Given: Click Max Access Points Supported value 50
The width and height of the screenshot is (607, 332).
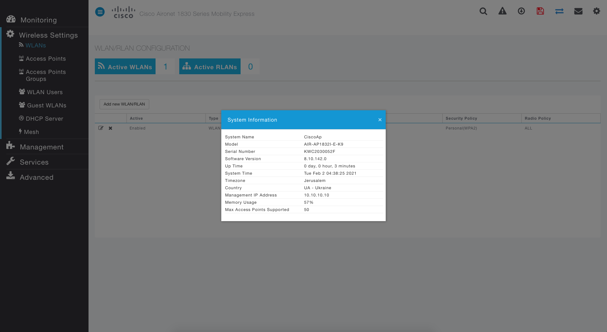Looking at the screenshot, I should [306, 210].
